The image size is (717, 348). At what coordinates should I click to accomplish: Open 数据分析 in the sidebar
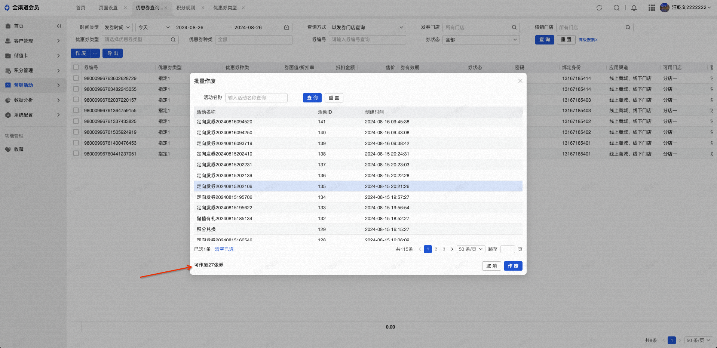[33, 100]
